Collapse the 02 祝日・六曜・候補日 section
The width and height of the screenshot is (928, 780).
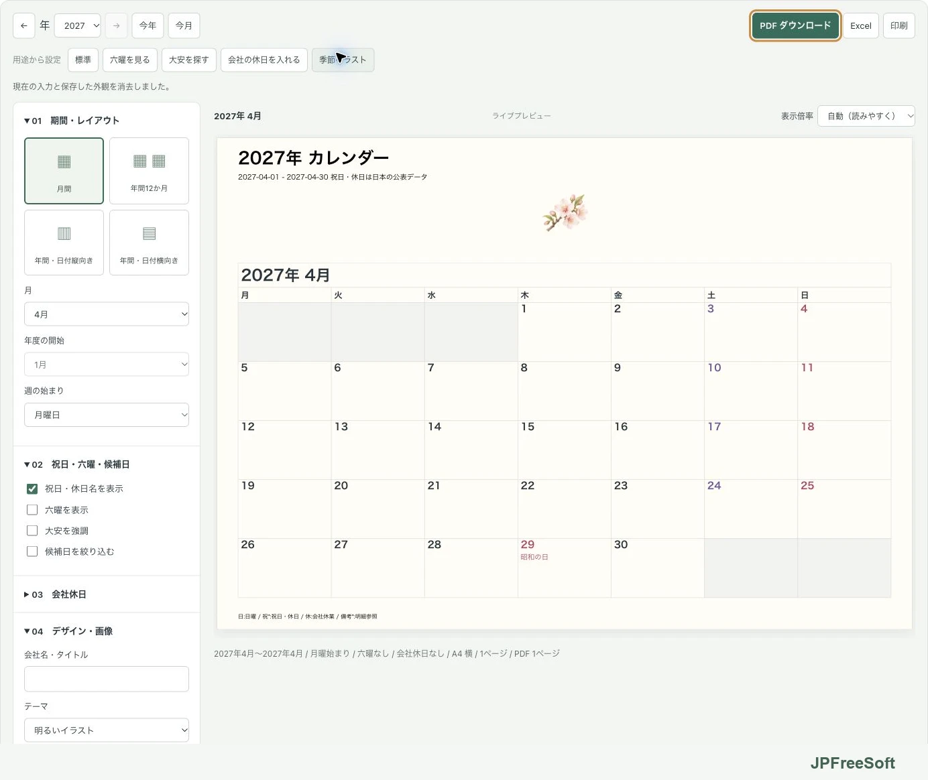pyautogui.click(x=77, y=464)
